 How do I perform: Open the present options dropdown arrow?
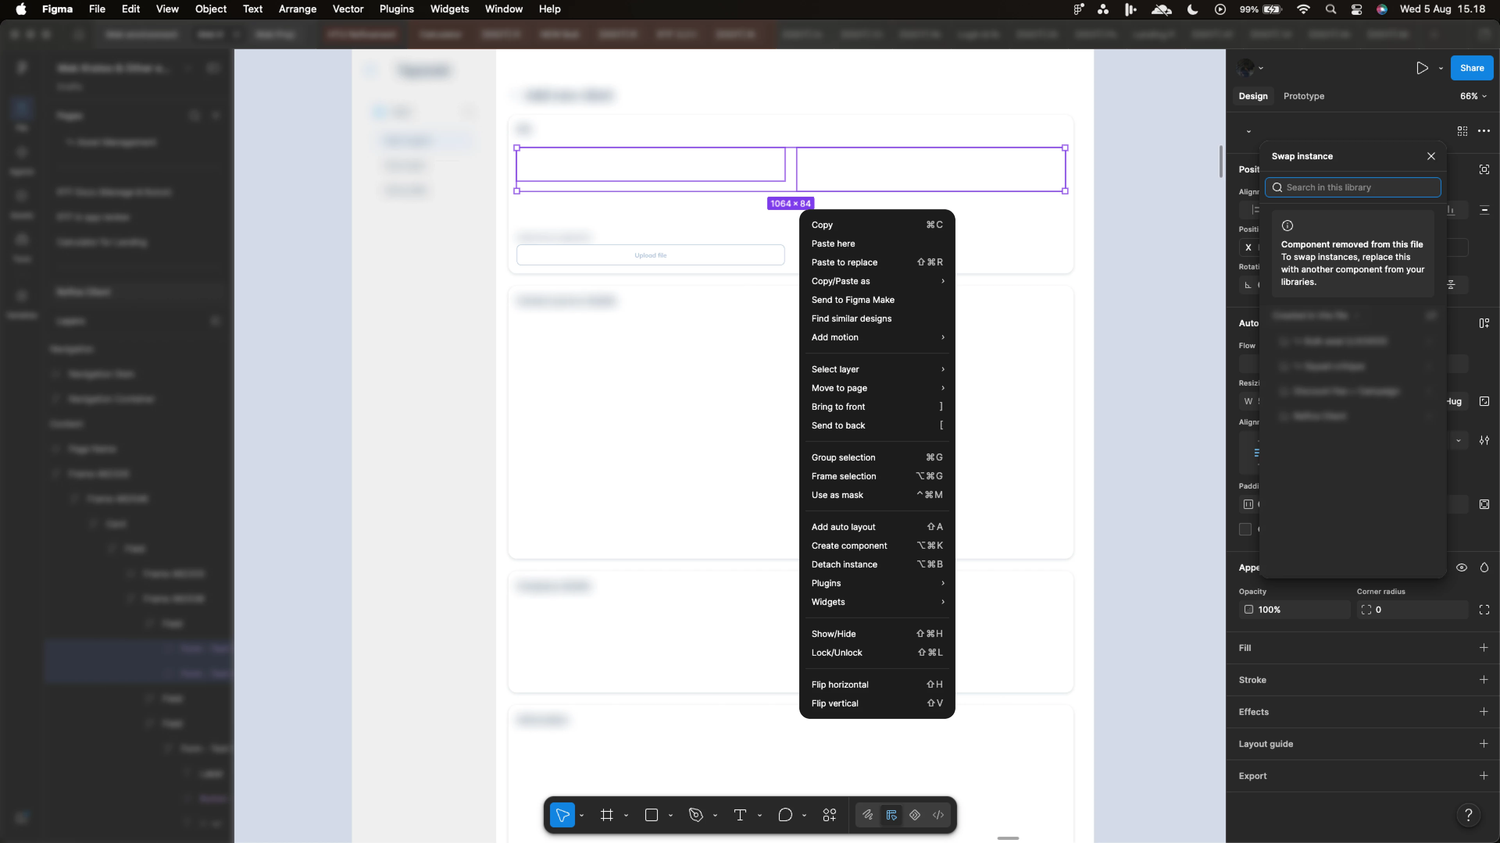[1441, 68]
